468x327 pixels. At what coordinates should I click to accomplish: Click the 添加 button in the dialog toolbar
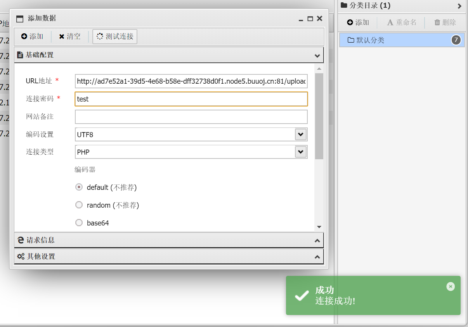click(x=33, y=36)
